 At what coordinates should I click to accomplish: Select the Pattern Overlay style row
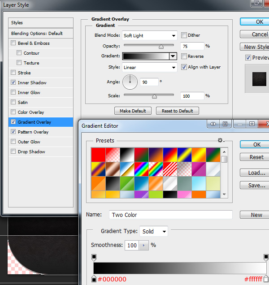[x=41, y=132]
